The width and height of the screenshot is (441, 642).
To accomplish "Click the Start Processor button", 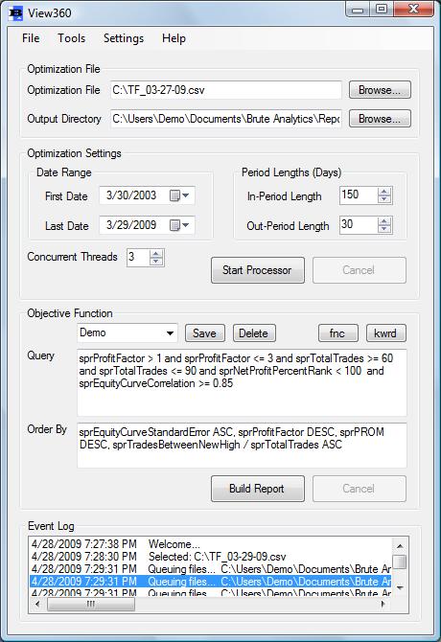I will (258, 270).
